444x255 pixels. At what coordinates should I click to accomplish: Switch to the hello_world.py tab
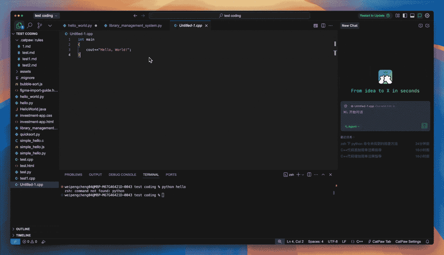click(x=80, y=25)
